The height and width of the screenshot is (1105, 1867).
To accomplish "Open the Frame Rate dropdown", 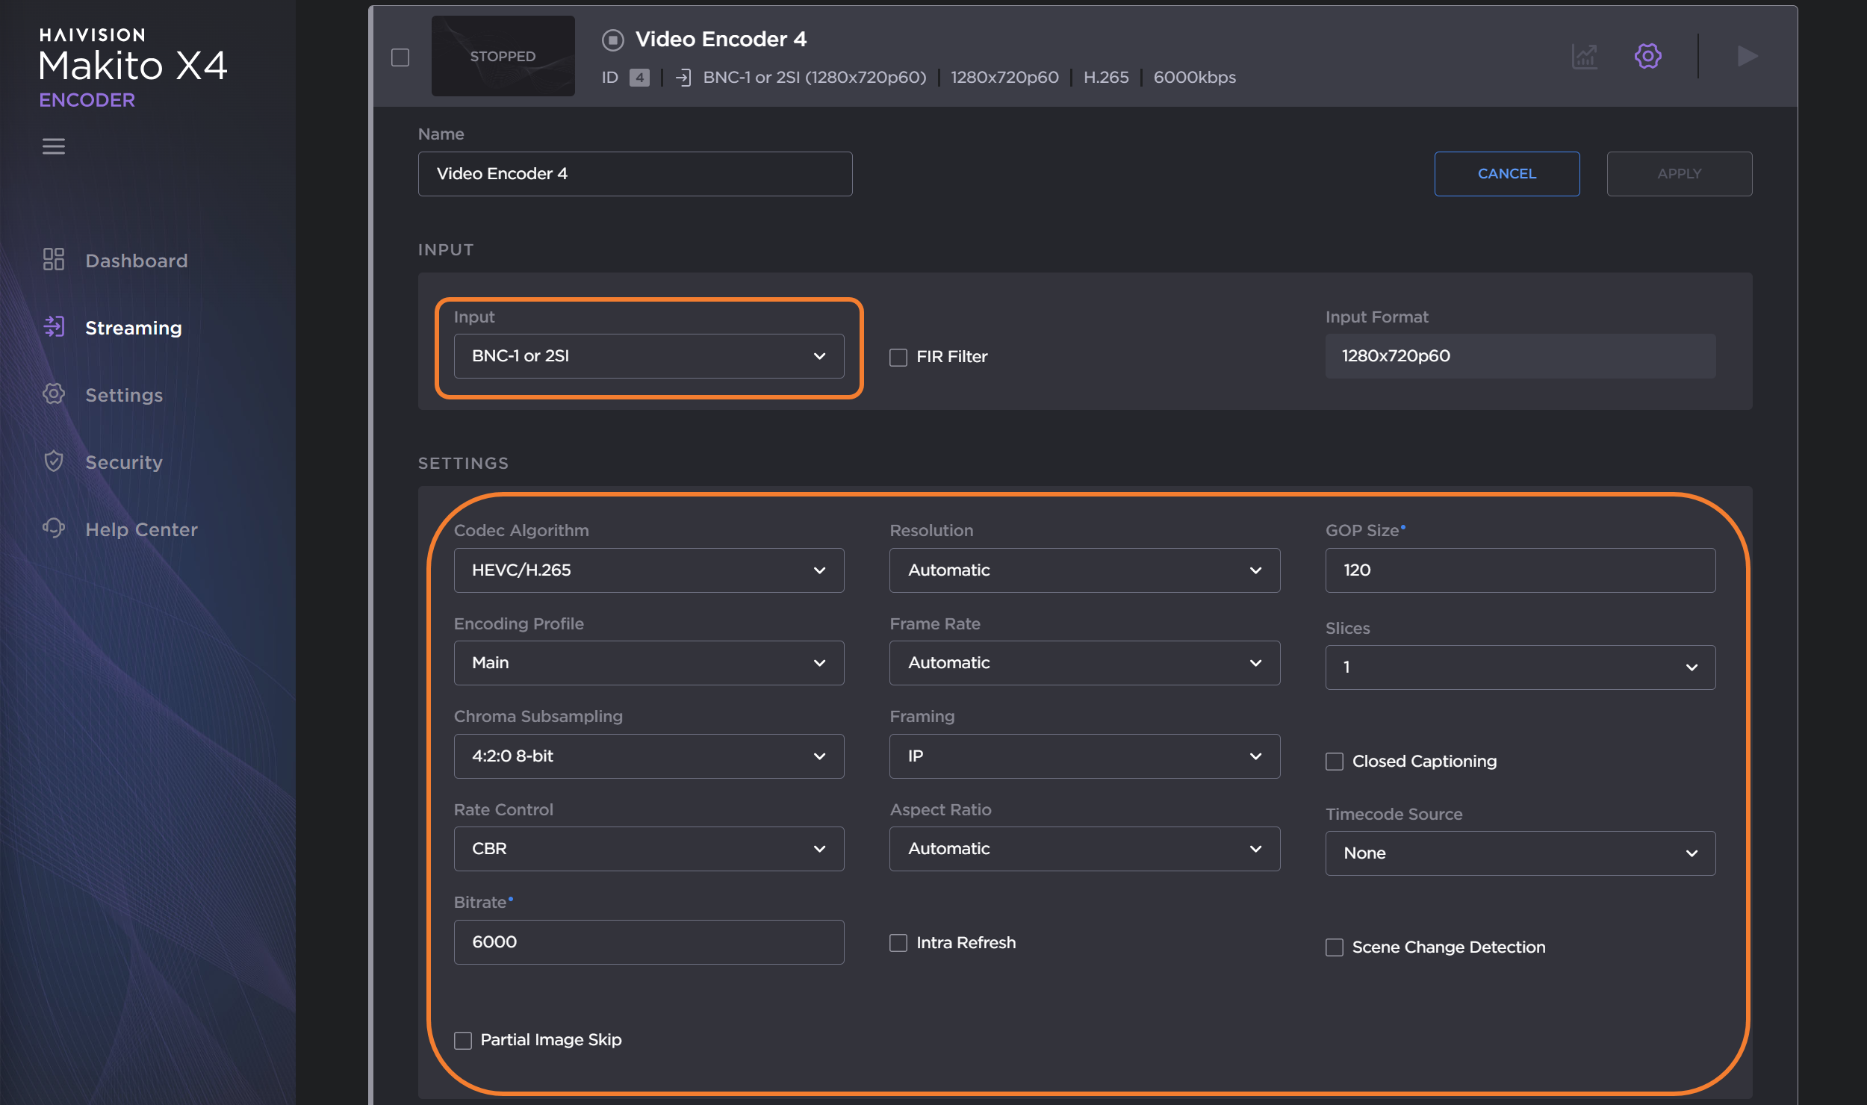I will click(1084, 662).
